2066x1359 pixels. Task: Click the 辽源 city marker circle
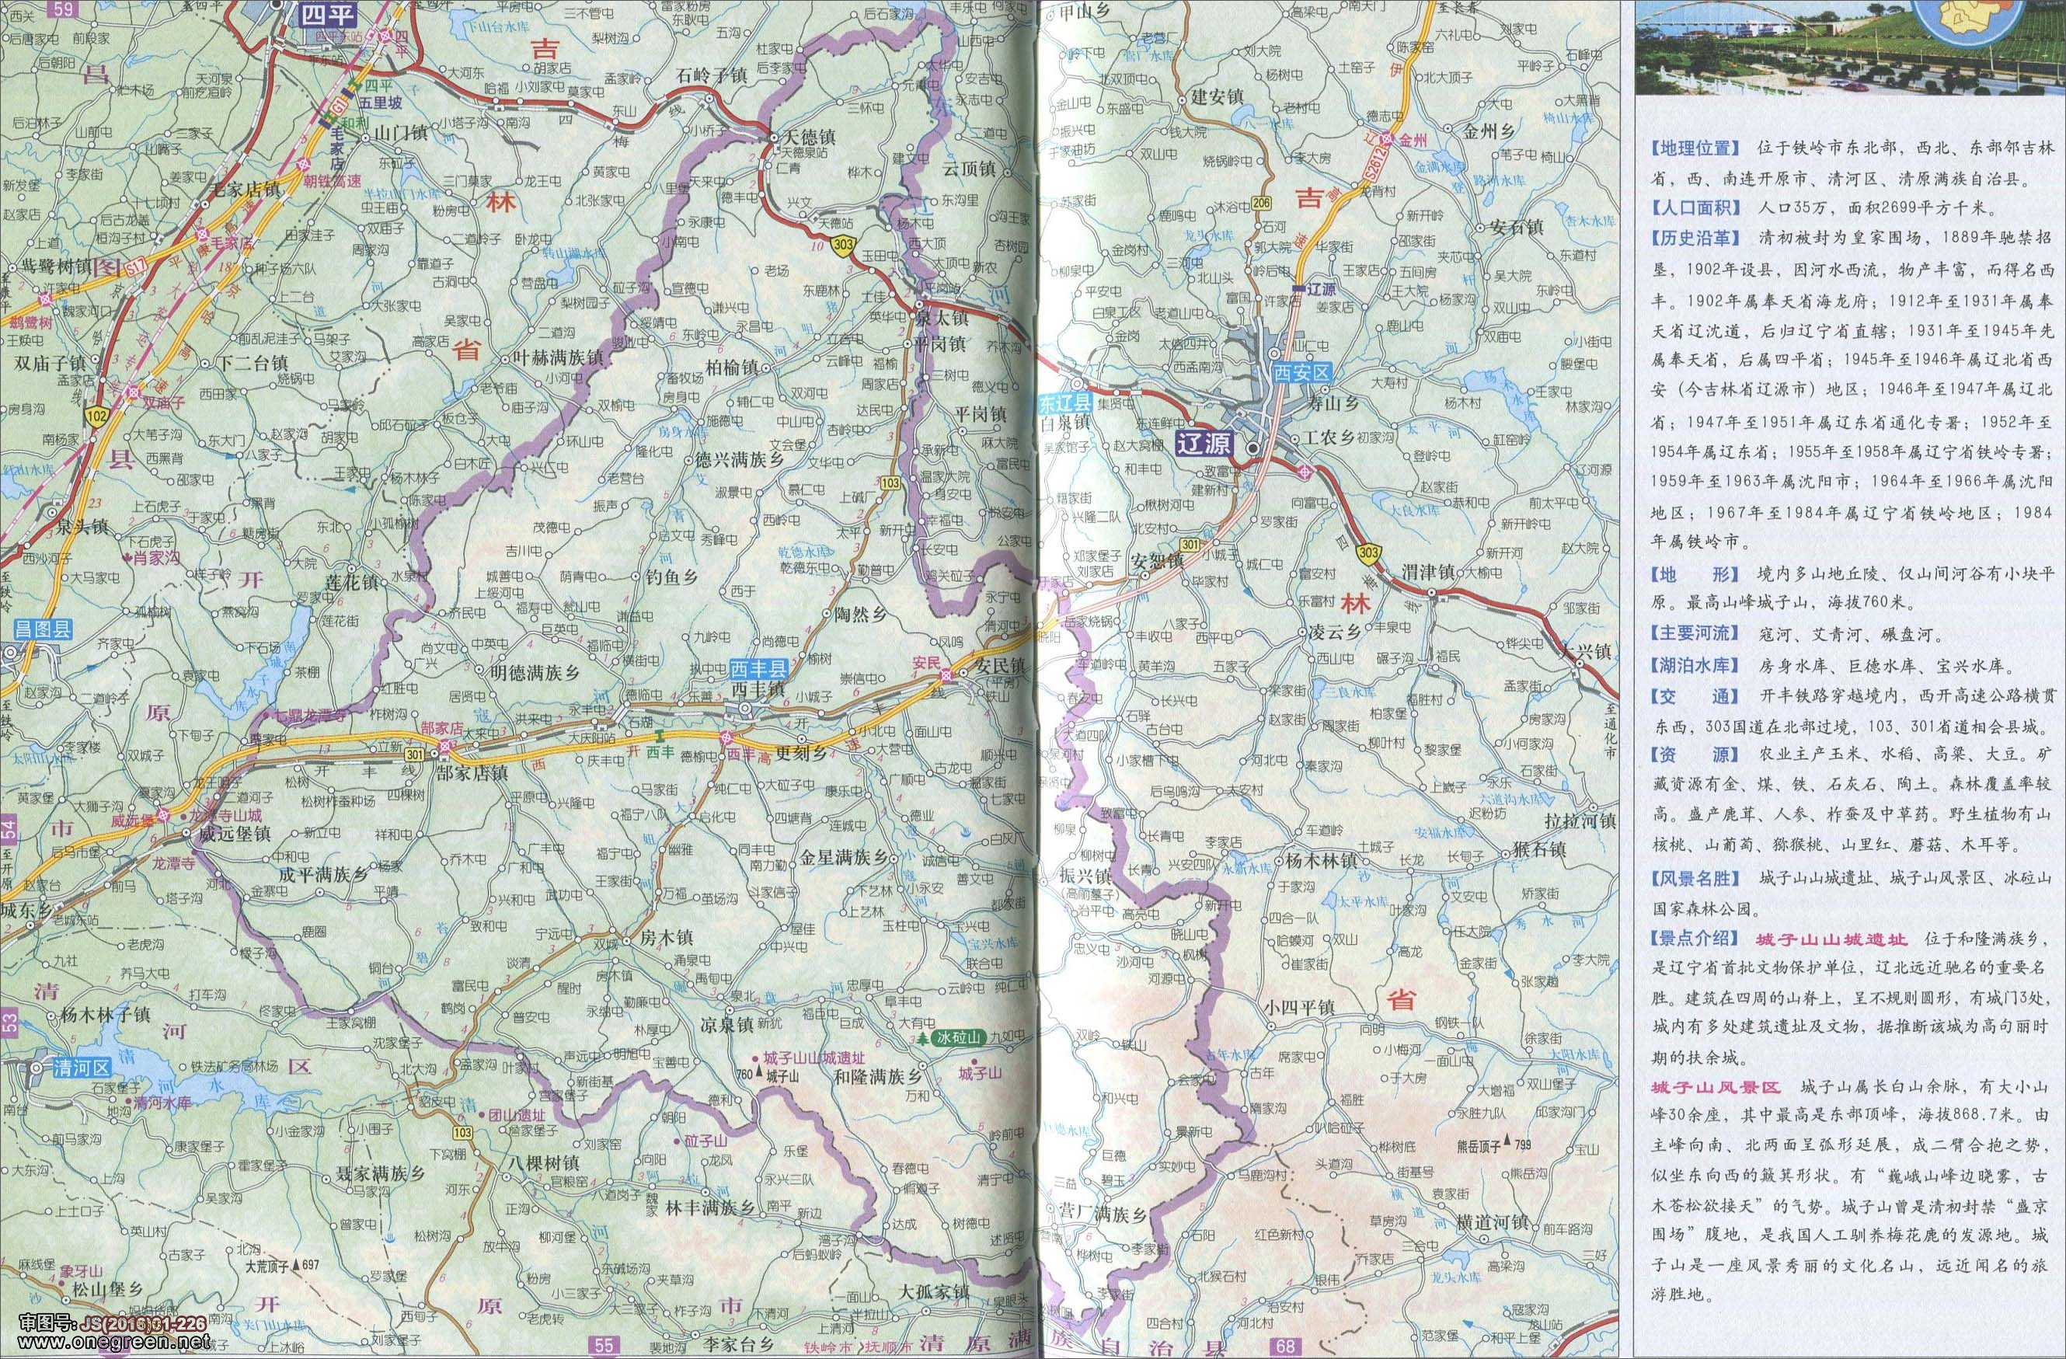(x=1253, y=448)
